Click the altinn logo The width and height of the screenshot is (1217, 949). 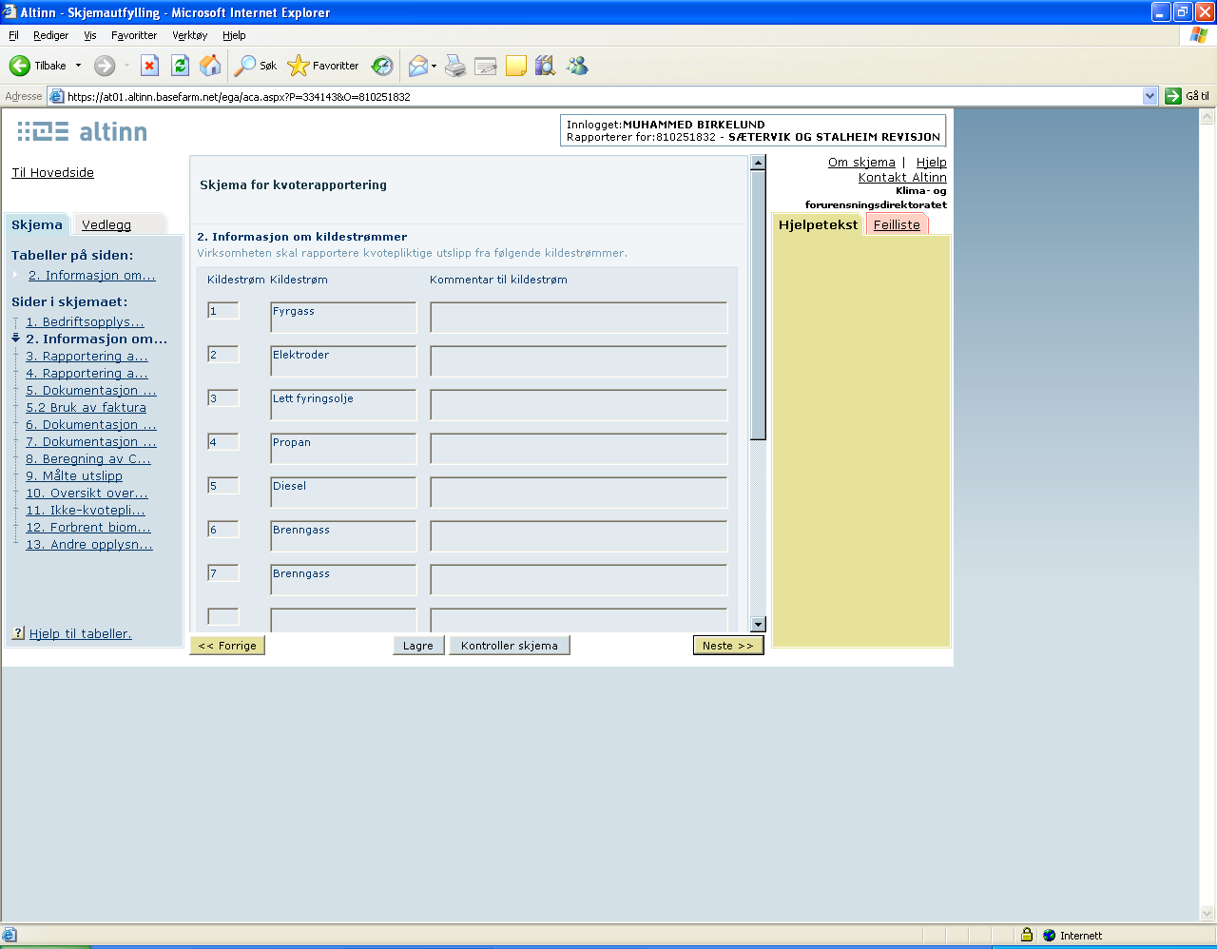(x=83, y=131)
